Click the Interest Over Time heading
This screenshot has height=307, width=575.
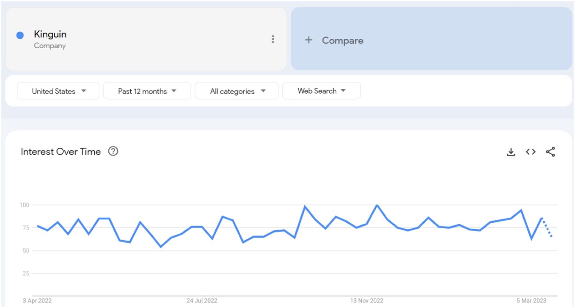(x=61, y=152)
